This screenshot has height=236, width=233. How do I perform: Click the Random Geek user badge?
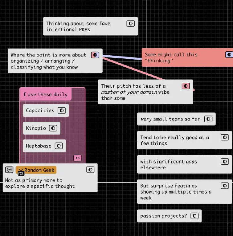coord(36,170)
